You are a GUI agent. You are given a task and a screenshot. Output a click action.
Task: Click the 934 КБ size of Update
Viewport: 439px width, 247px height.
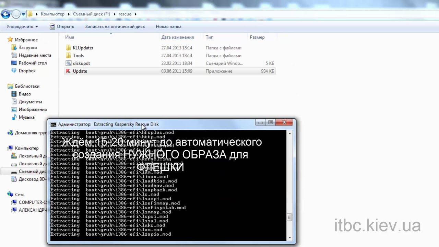(x=268, y=71)
